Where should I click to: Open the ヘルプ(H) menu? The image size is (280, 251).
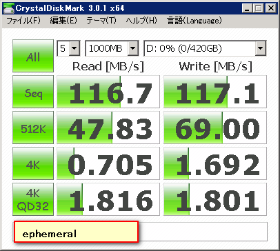click(141, 21)
